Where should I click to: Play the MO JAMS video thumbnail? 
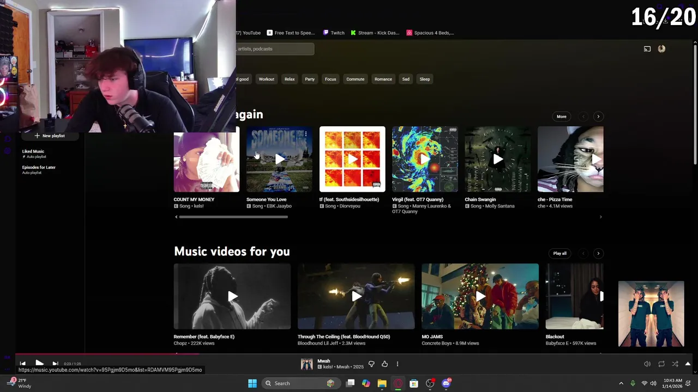(480, 296)
